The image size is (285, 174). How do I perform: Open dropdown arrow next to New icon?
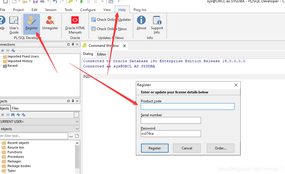[x=19, y=1]
